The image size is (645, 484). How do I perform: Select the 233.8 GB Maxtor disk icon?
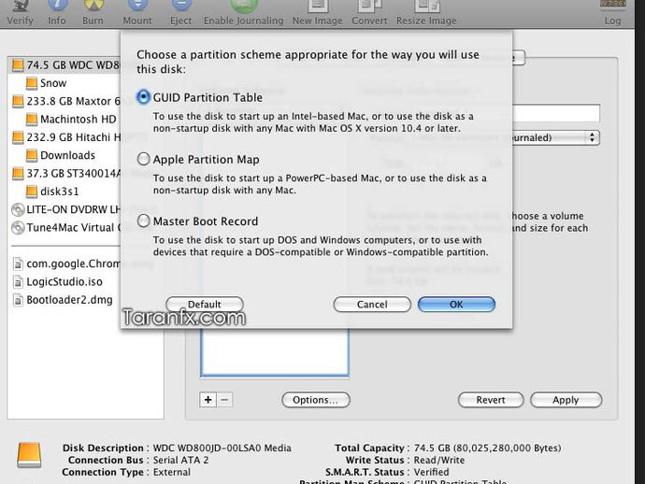pos(18,101)
